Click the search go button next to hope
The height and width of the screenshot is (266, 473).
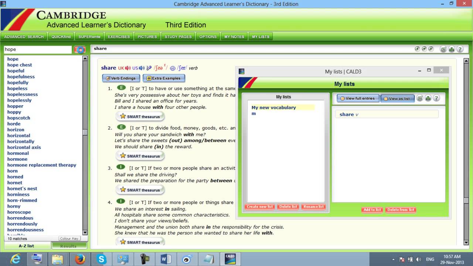pyautogui.click(x=80, y=50)
